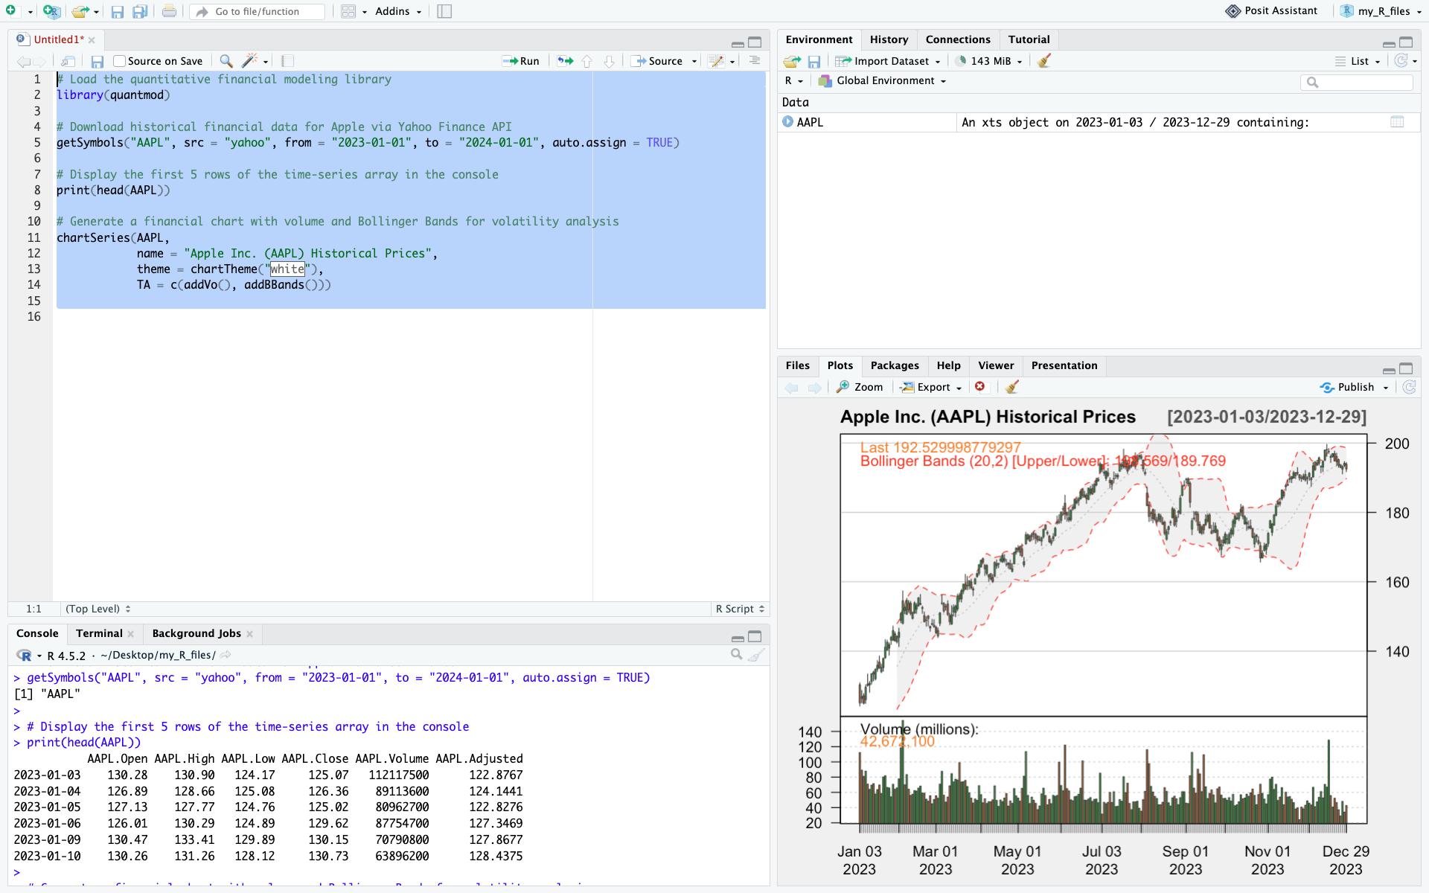Screen dimensions: 1429x893
Task: Save all open documents icon
Action: (x=140, y=11)
